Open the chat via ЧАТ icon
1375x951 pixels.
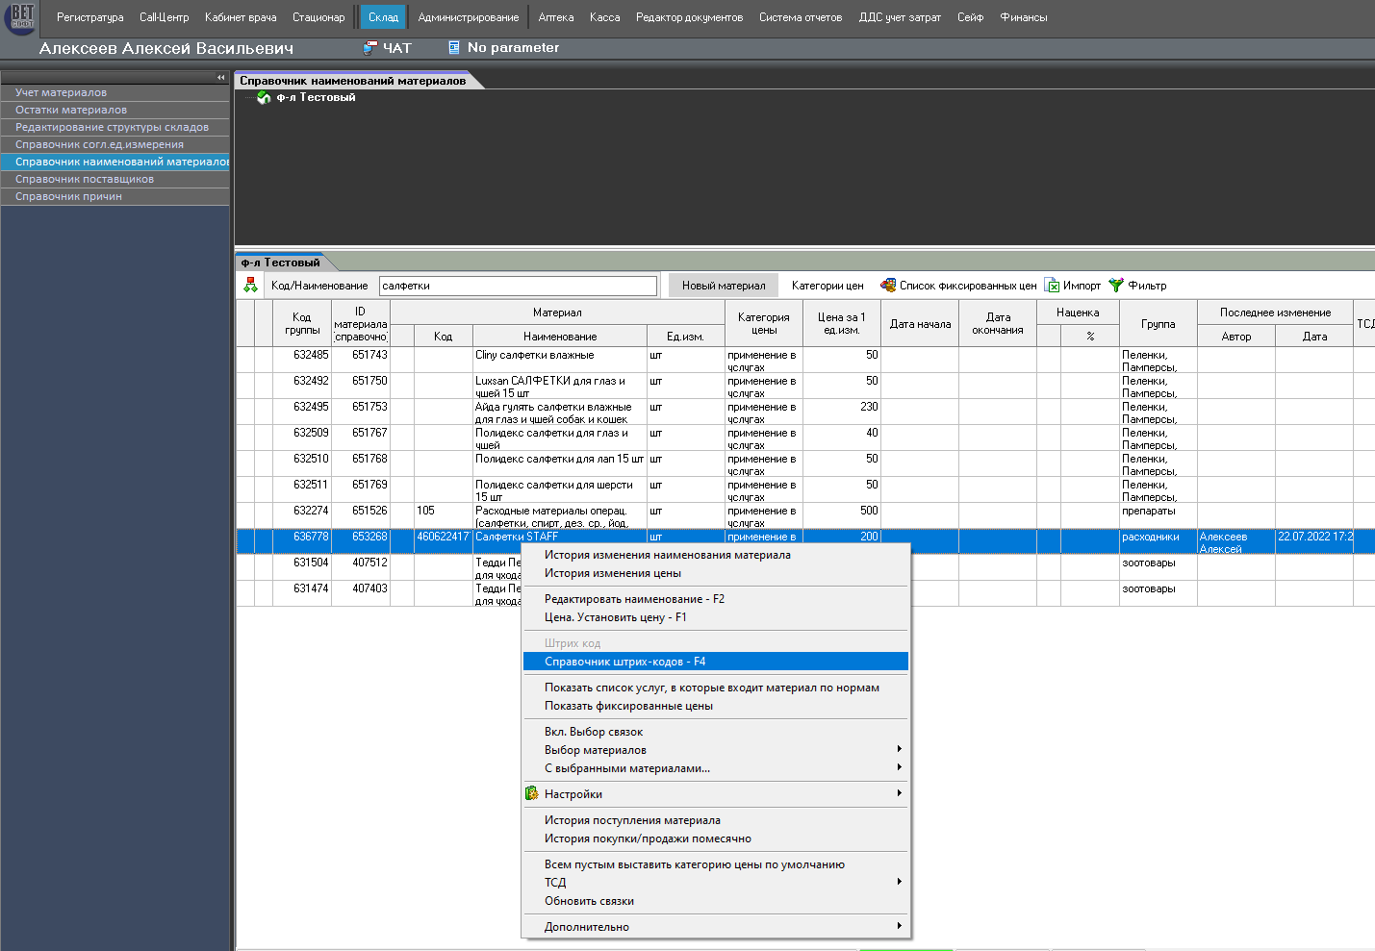pyautogui.click(x=369, y=48)
